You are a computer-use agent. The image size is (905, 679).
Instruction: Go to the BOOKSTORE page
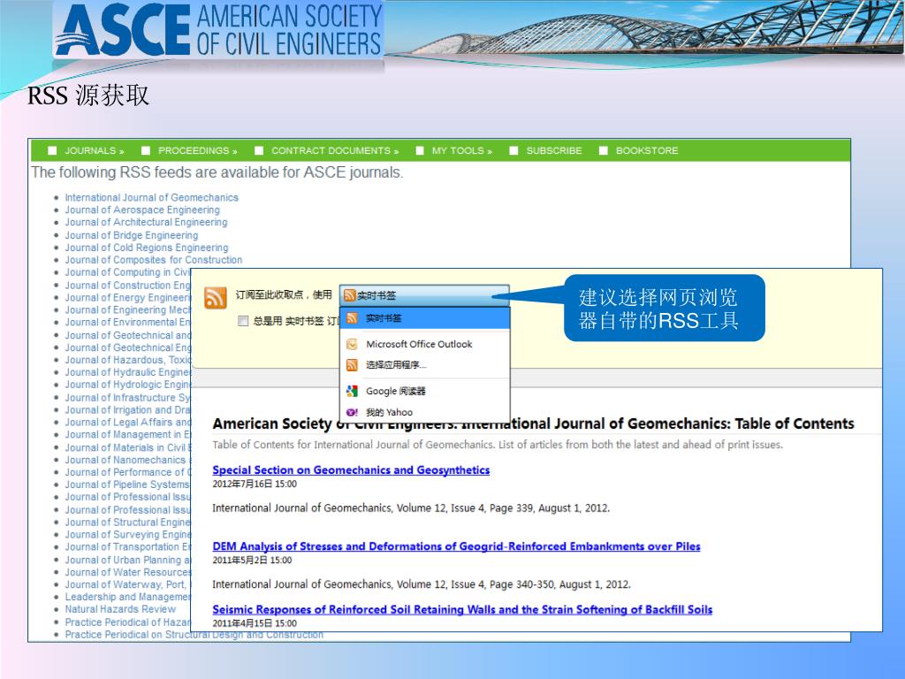click(647, 150)
